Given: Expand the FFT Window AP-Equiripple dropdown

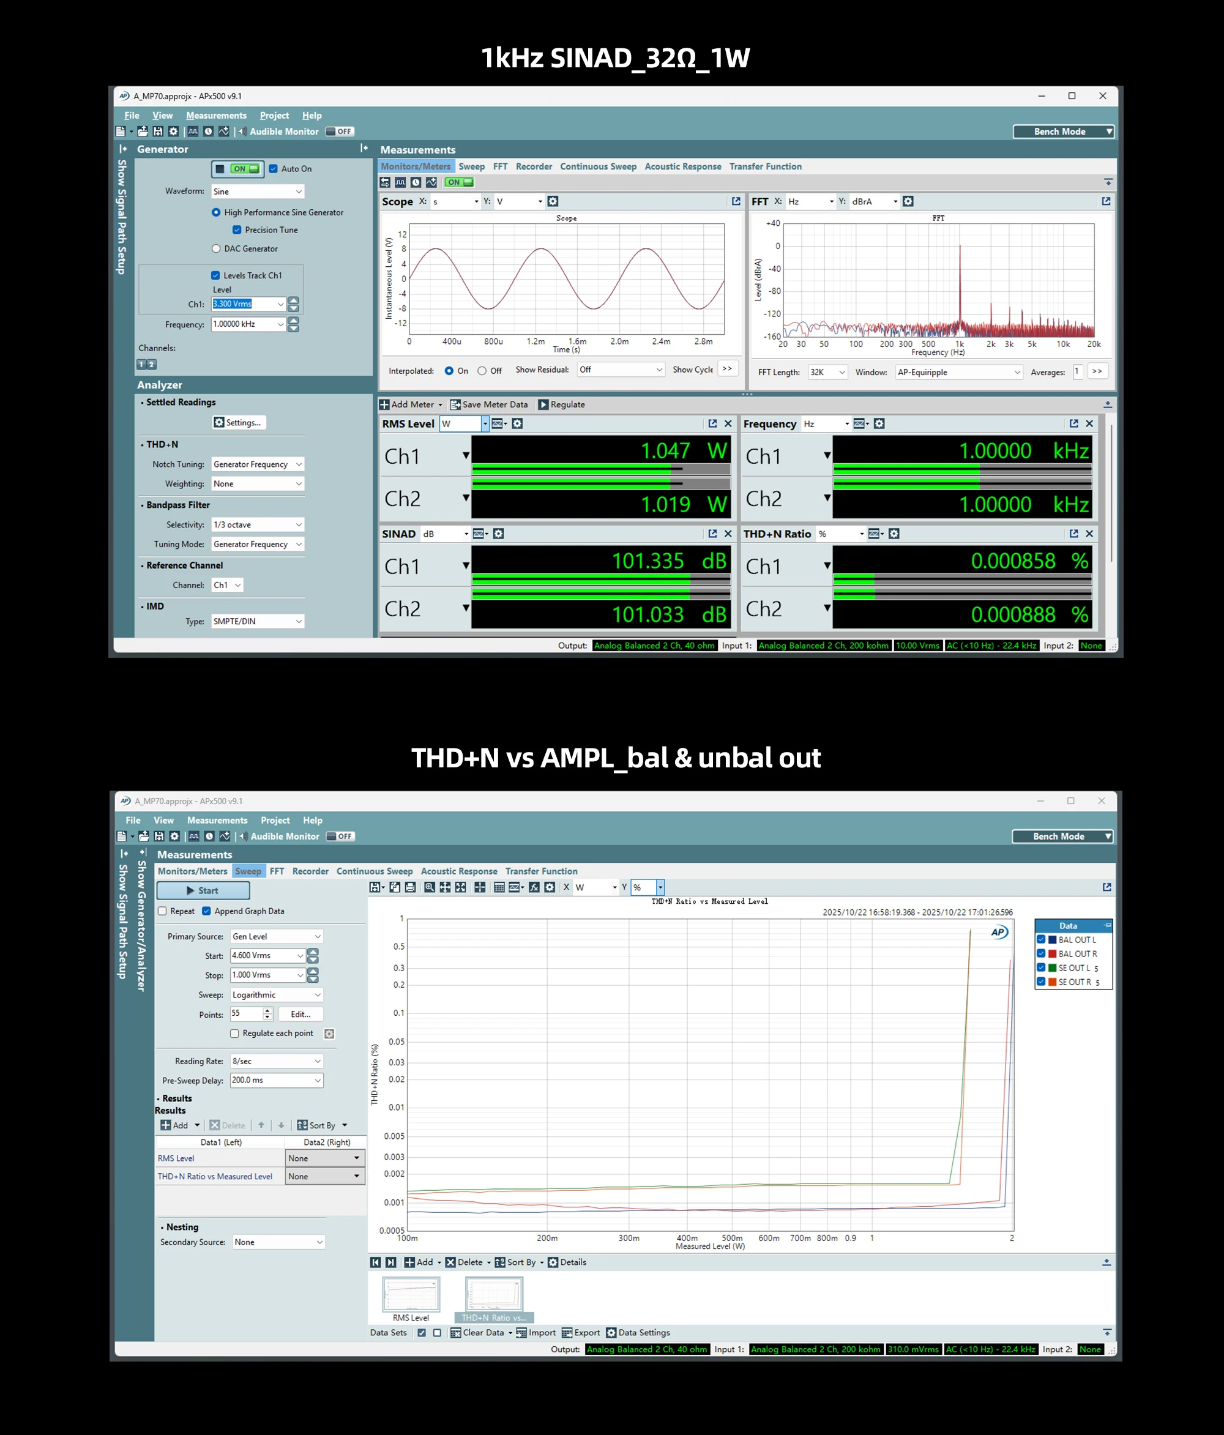Looking at the screenshot, I should (x=958, y=372).
